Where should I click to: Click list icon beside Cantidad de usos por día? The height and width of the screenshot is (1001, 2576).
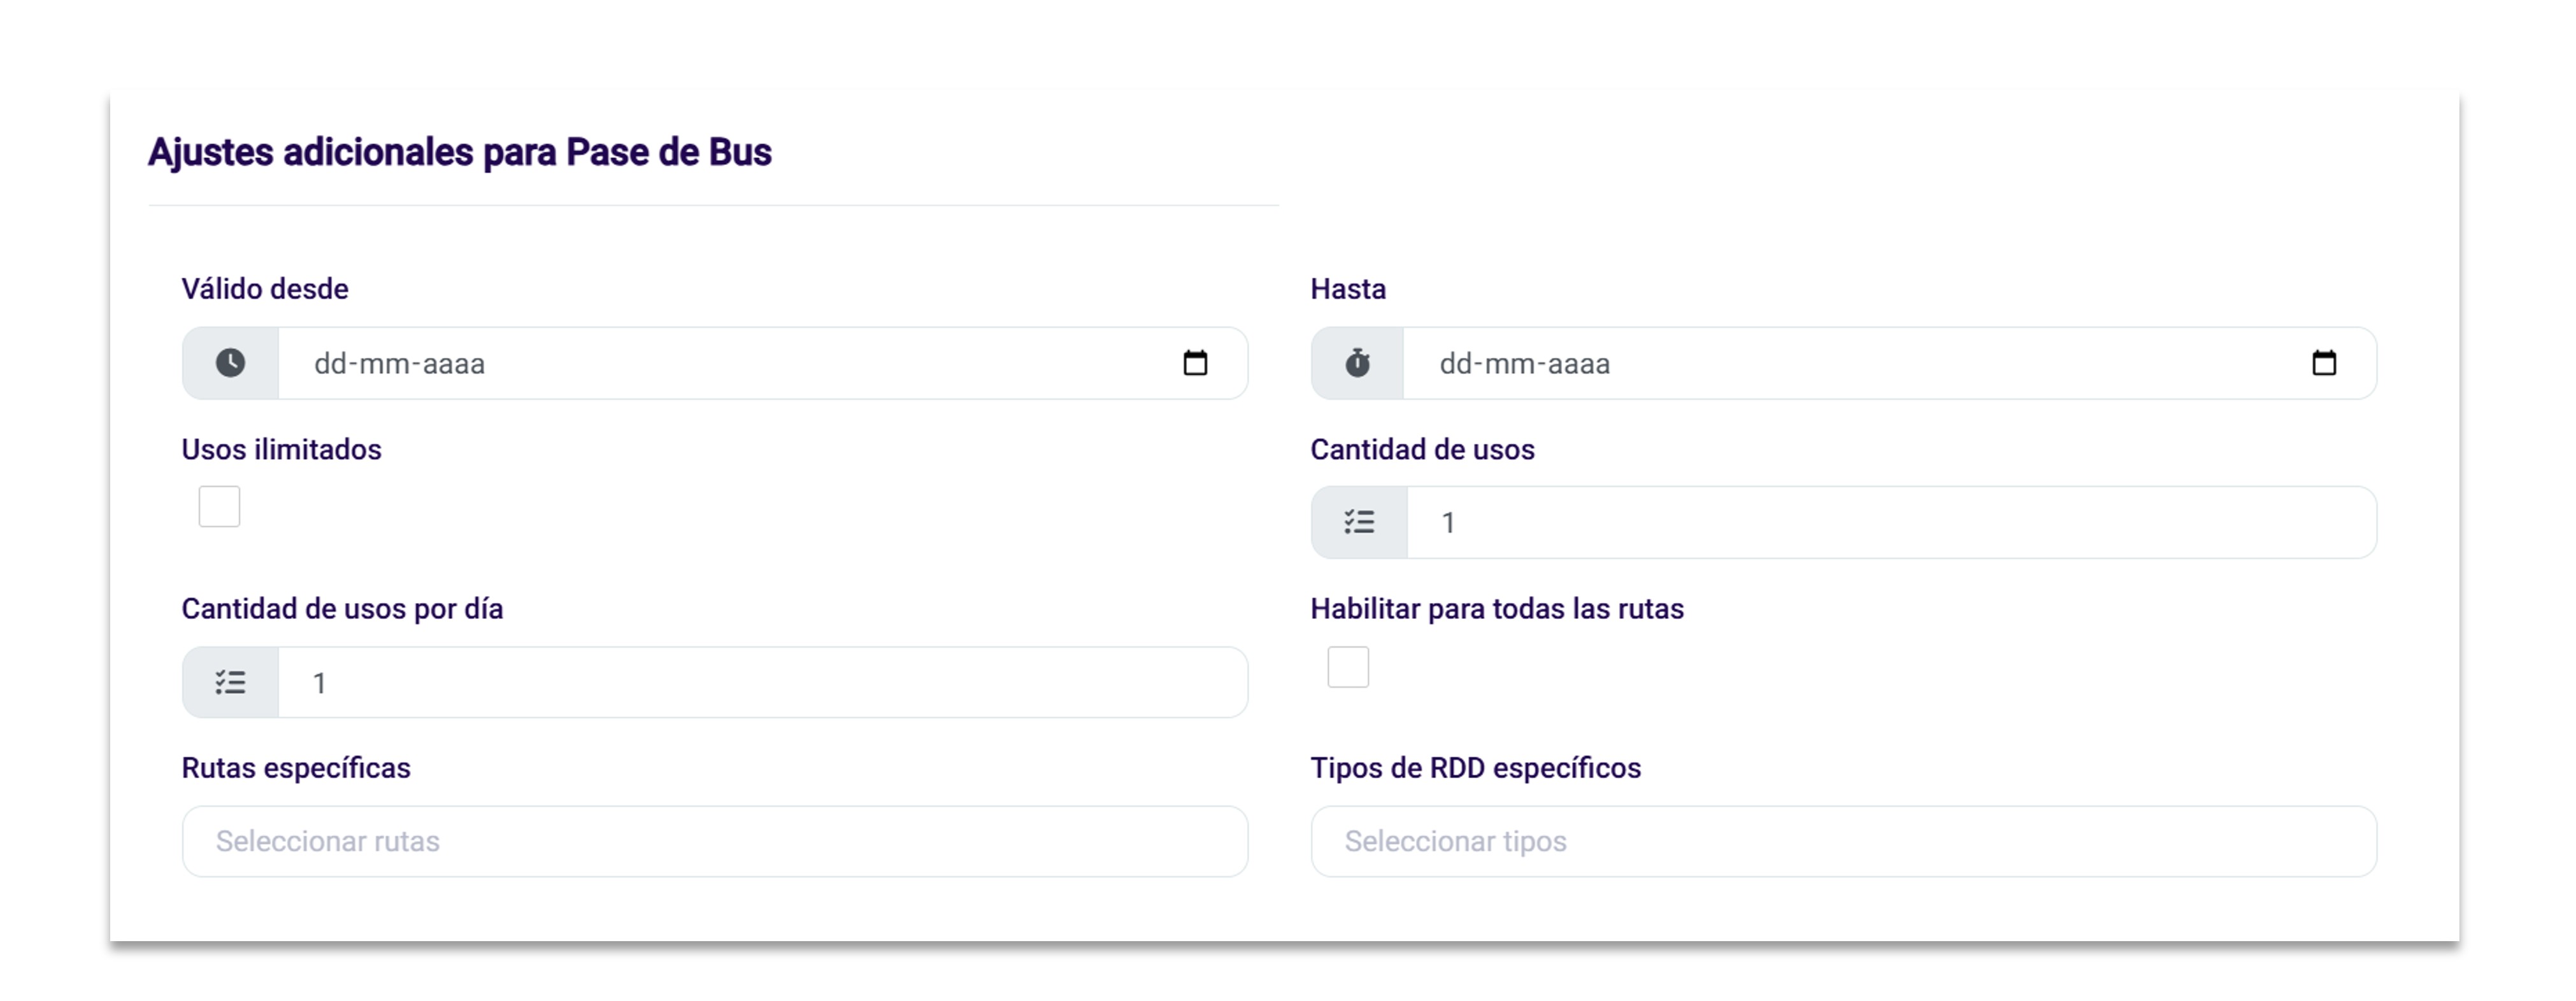(230, 683)
